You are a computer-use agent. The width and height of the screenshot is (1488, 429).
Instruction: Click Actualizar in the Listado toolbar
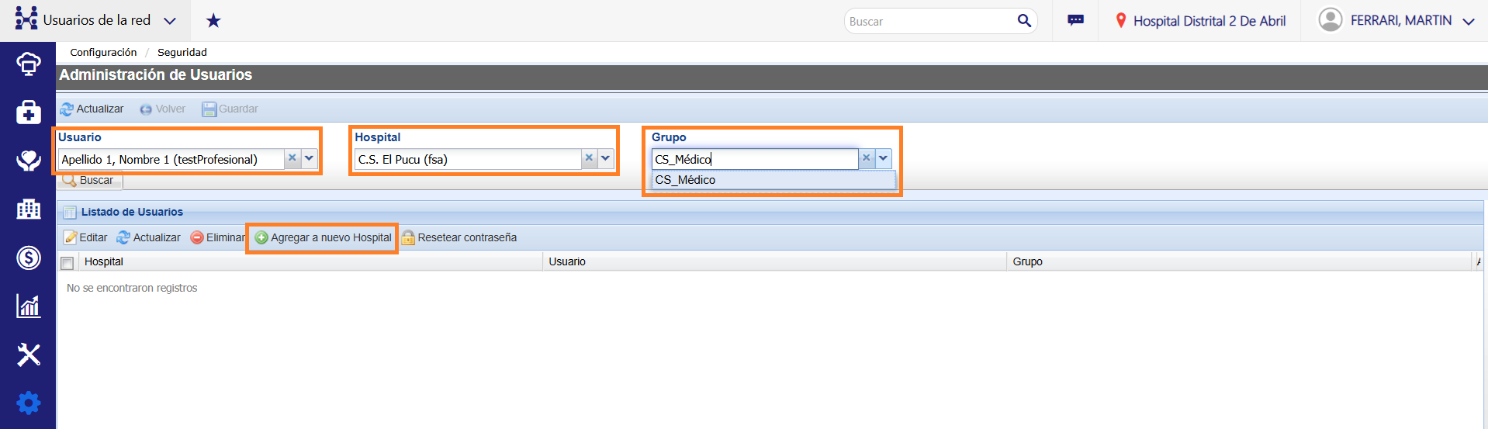(148, 237)
